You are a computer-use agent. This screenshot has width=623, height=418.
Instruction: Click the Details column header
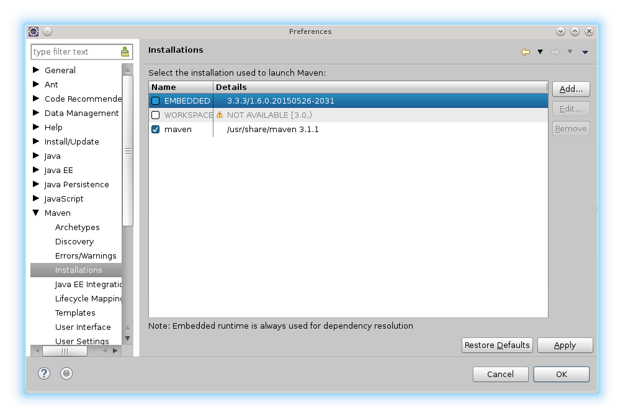click(x=380, y=87)
